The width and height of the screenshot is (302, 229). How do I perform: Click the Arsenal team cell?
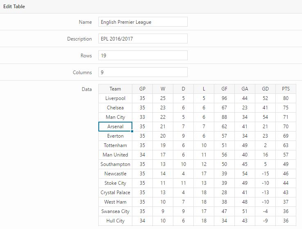(115, 127)
